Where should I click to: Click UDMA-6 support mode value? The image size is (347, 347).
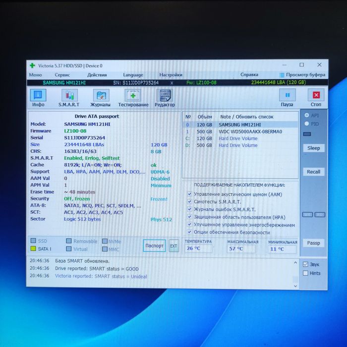click(160, 172)
